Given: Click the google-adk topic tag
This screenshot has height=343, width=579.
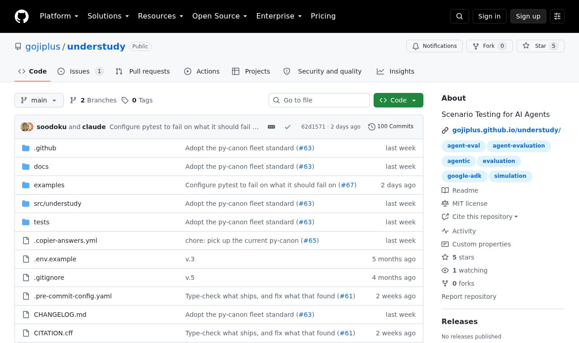Looking at the screenshot, I should (465, 176).
